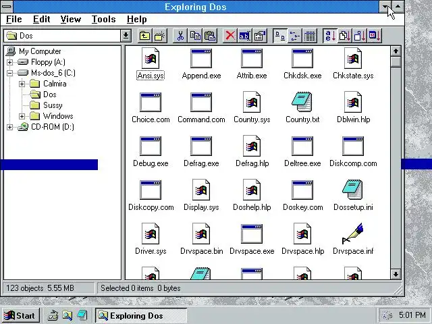Select the Dos folder in tree

49,94
